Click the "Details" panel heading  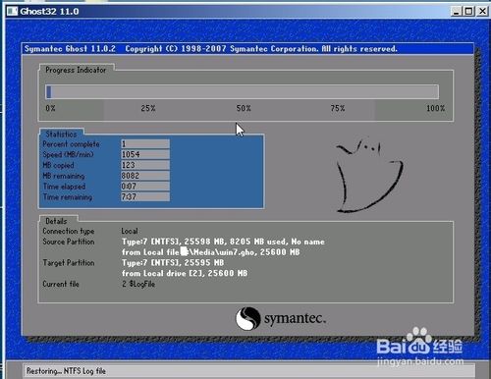coord(56,221)
